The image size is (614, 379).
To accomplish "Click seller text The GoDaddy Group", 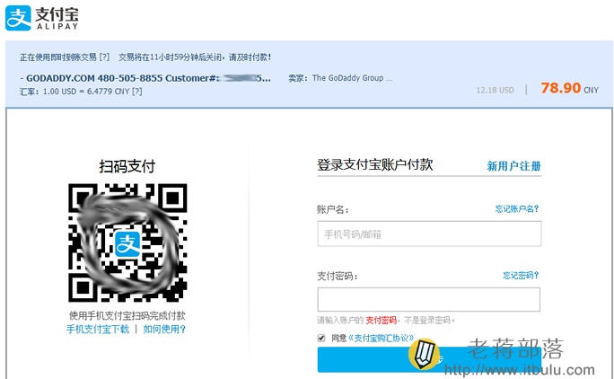I will point(353,78).
